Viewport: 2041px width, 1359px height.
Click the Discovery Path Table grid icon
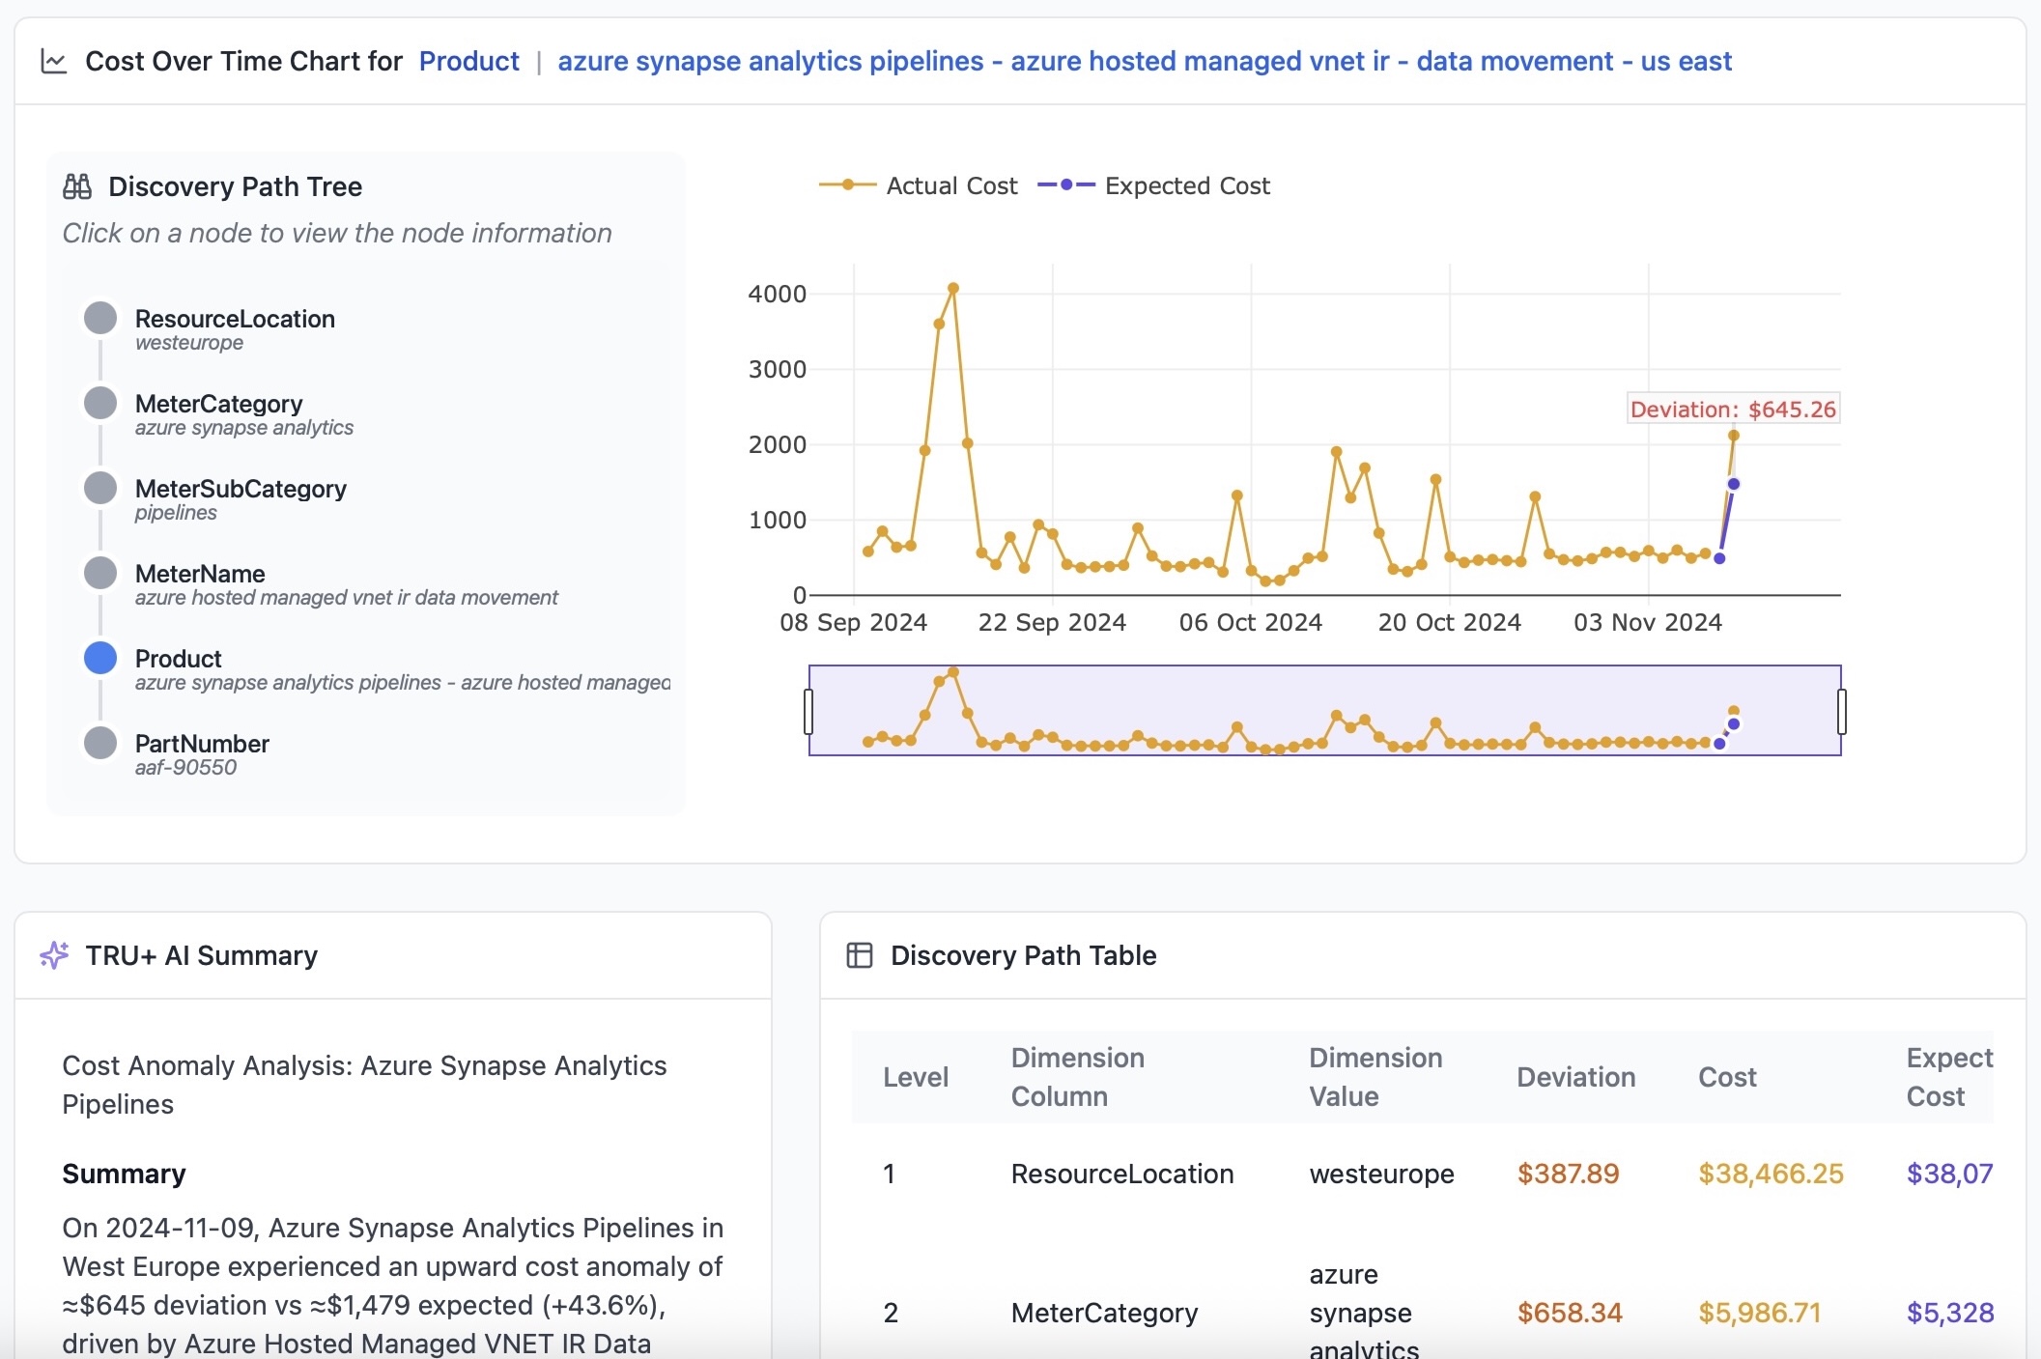(x=859, y=955)
